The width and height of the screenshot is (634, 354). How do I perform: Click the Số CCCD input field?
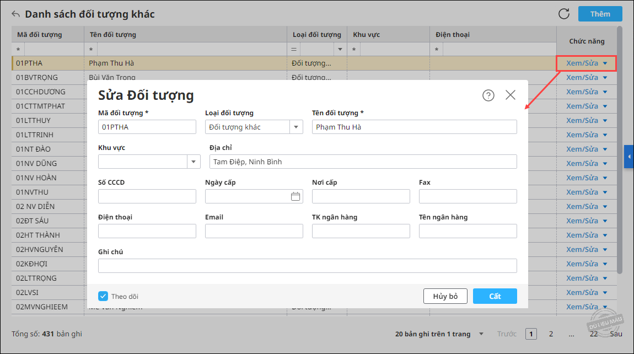[x=147, y=196]
